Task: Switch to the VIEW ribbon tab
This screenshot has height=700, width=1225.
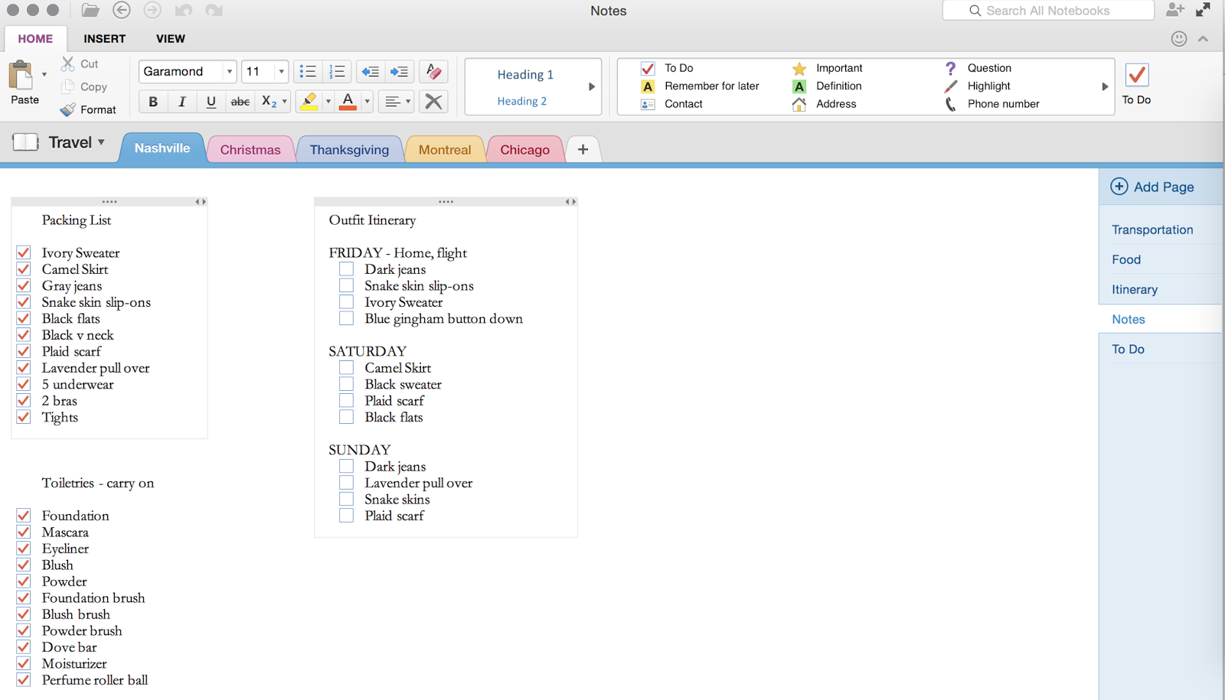Action: (171, 38)
